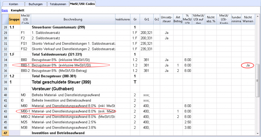Select 'Bezugsteuer 8% (inklusive MwSt/USt)' cell

[73, 60]
